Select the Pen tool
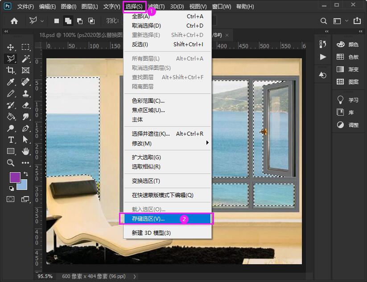The image size is (367, 282). 25,128
